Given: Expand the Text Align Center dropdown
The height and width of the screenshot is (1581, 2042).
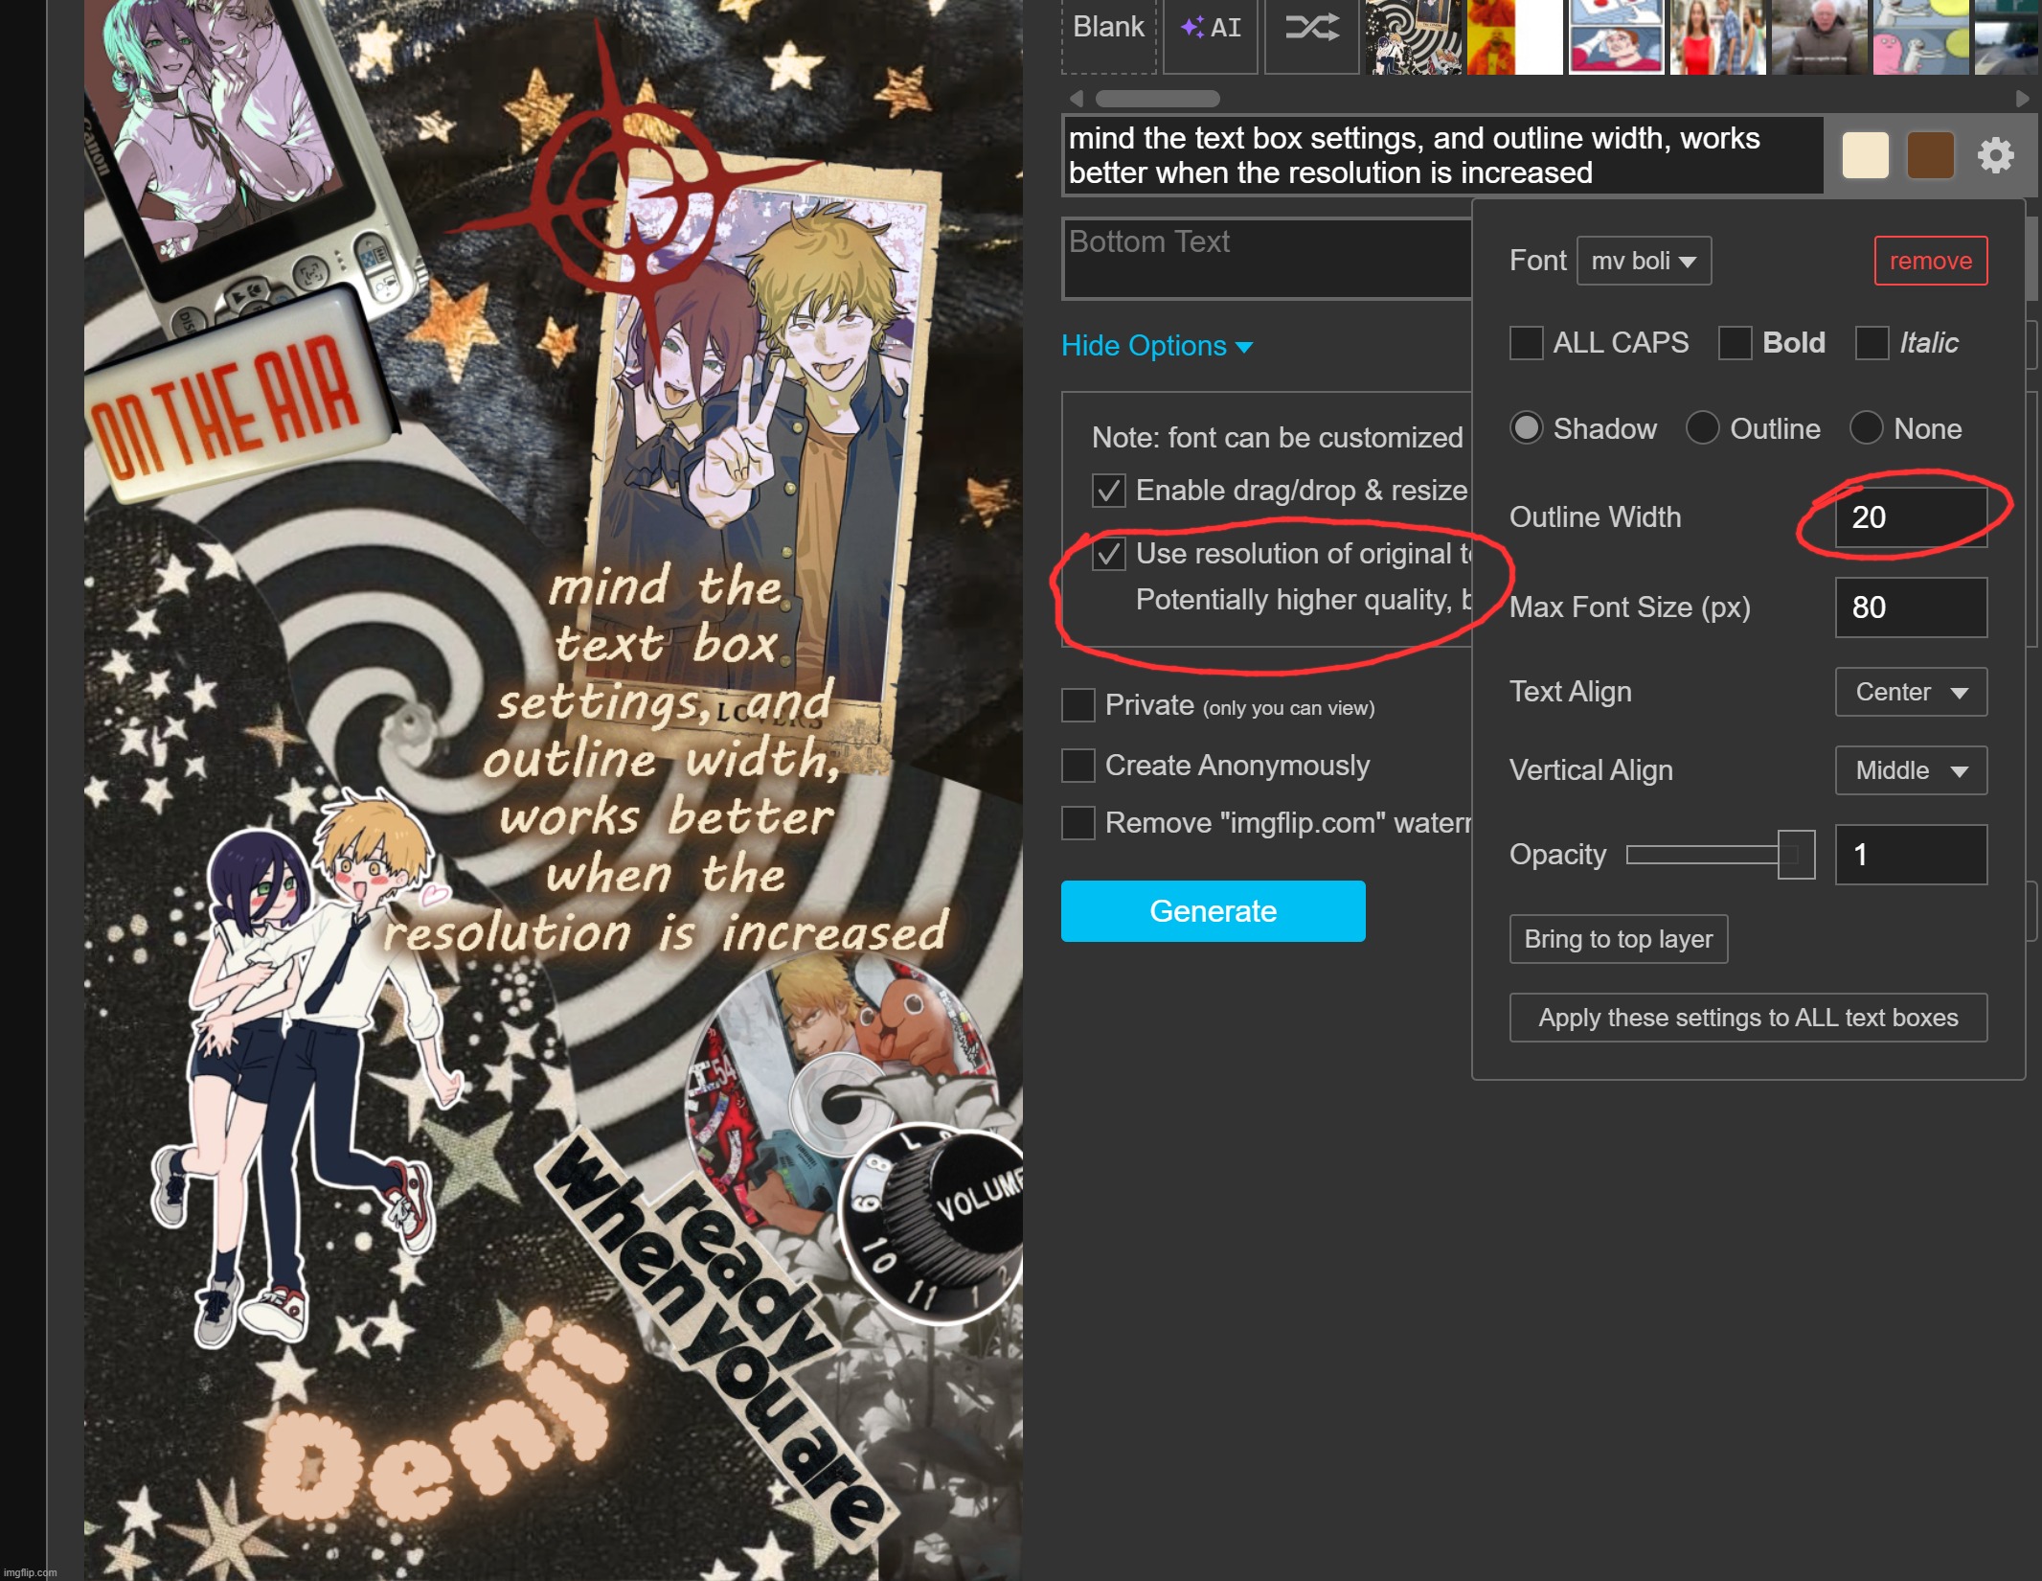Looking at the screenshot, I should coord(1911,692).
